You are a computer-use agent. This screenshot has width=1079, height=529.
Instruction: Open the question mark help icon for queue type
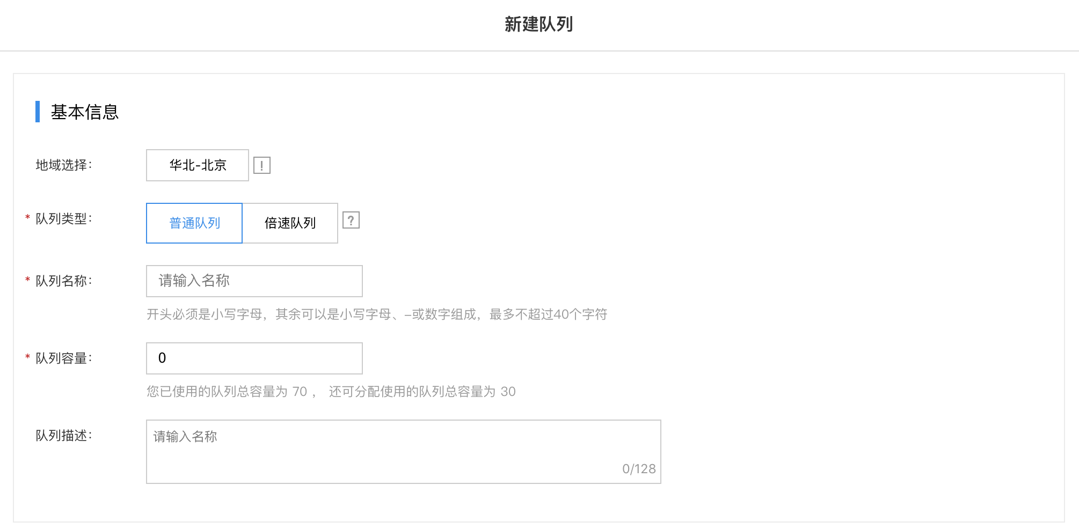pos(351,220)
